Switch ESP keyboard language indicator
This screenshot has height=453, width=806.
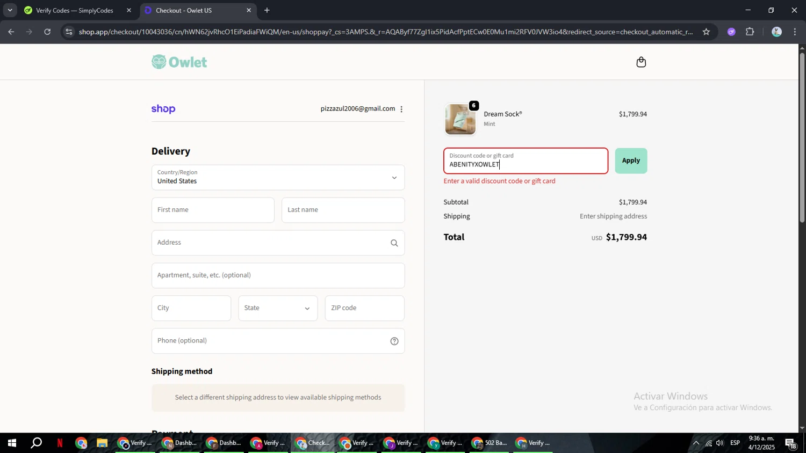coord(735,443)
